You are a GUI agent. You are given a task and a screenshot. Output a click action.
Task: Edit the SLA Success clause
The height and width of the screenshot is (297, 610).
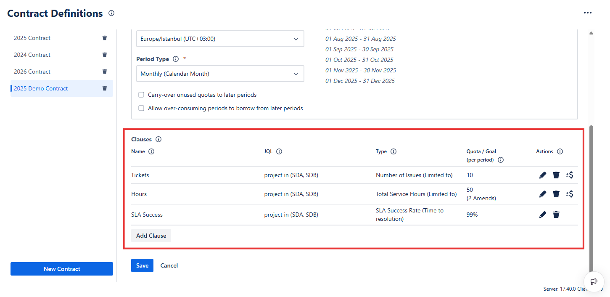point(543,215)
